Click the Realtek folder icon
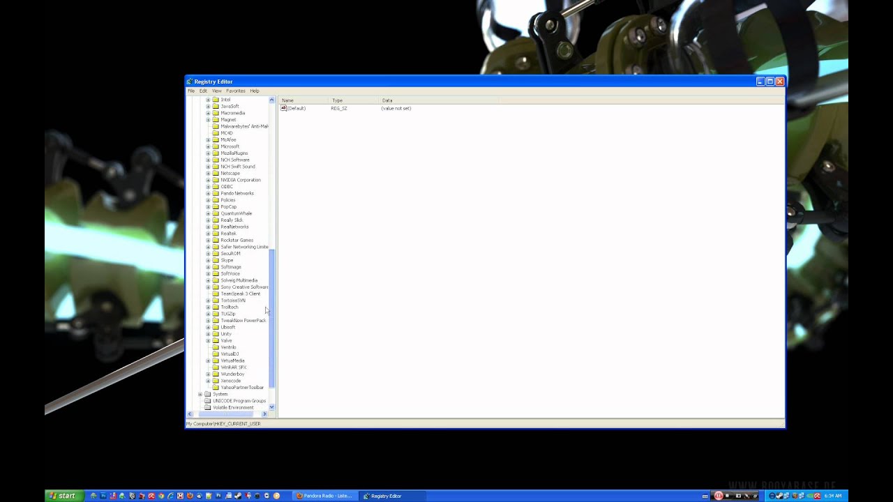The height and width of the screenshot is (502, 893). [216, 234]
